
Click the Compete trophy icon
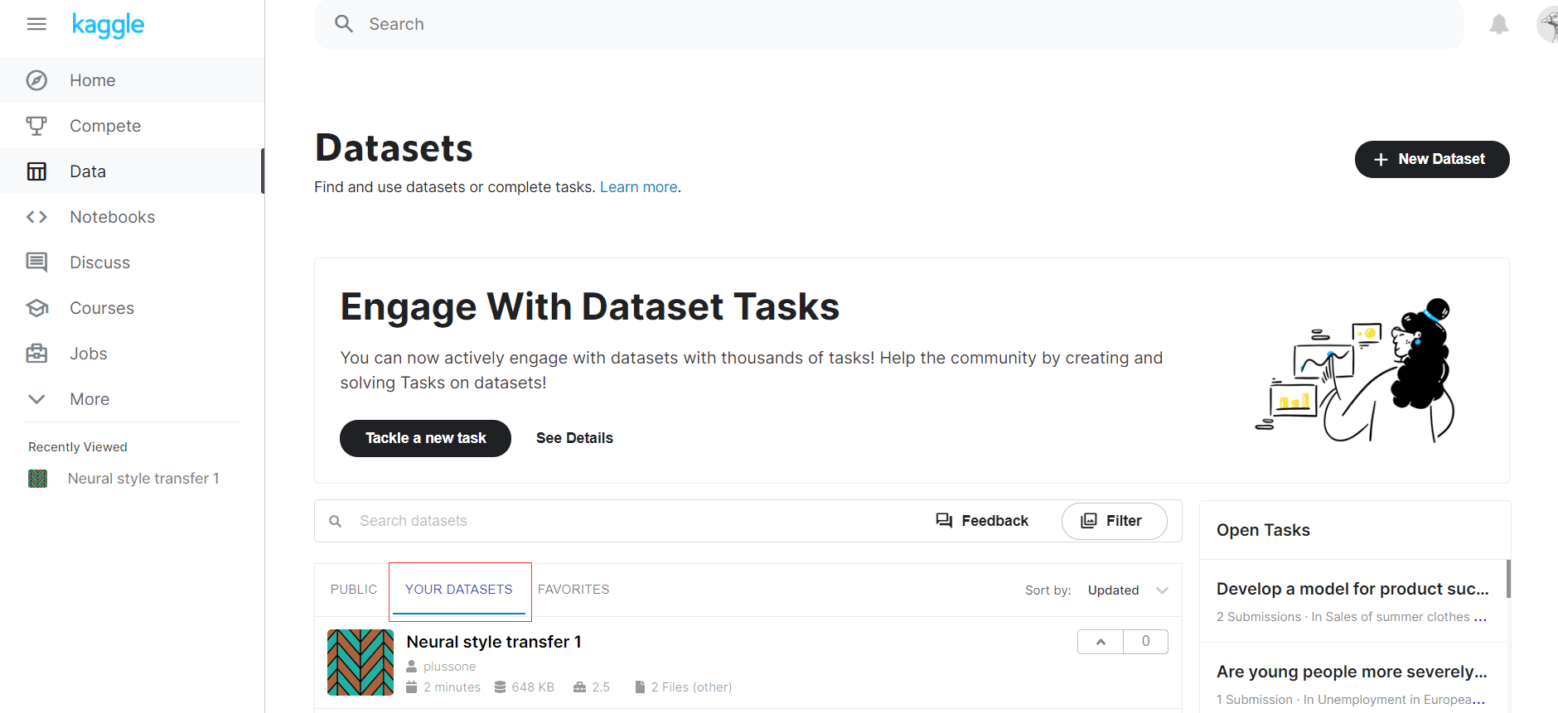coord(36,126)
